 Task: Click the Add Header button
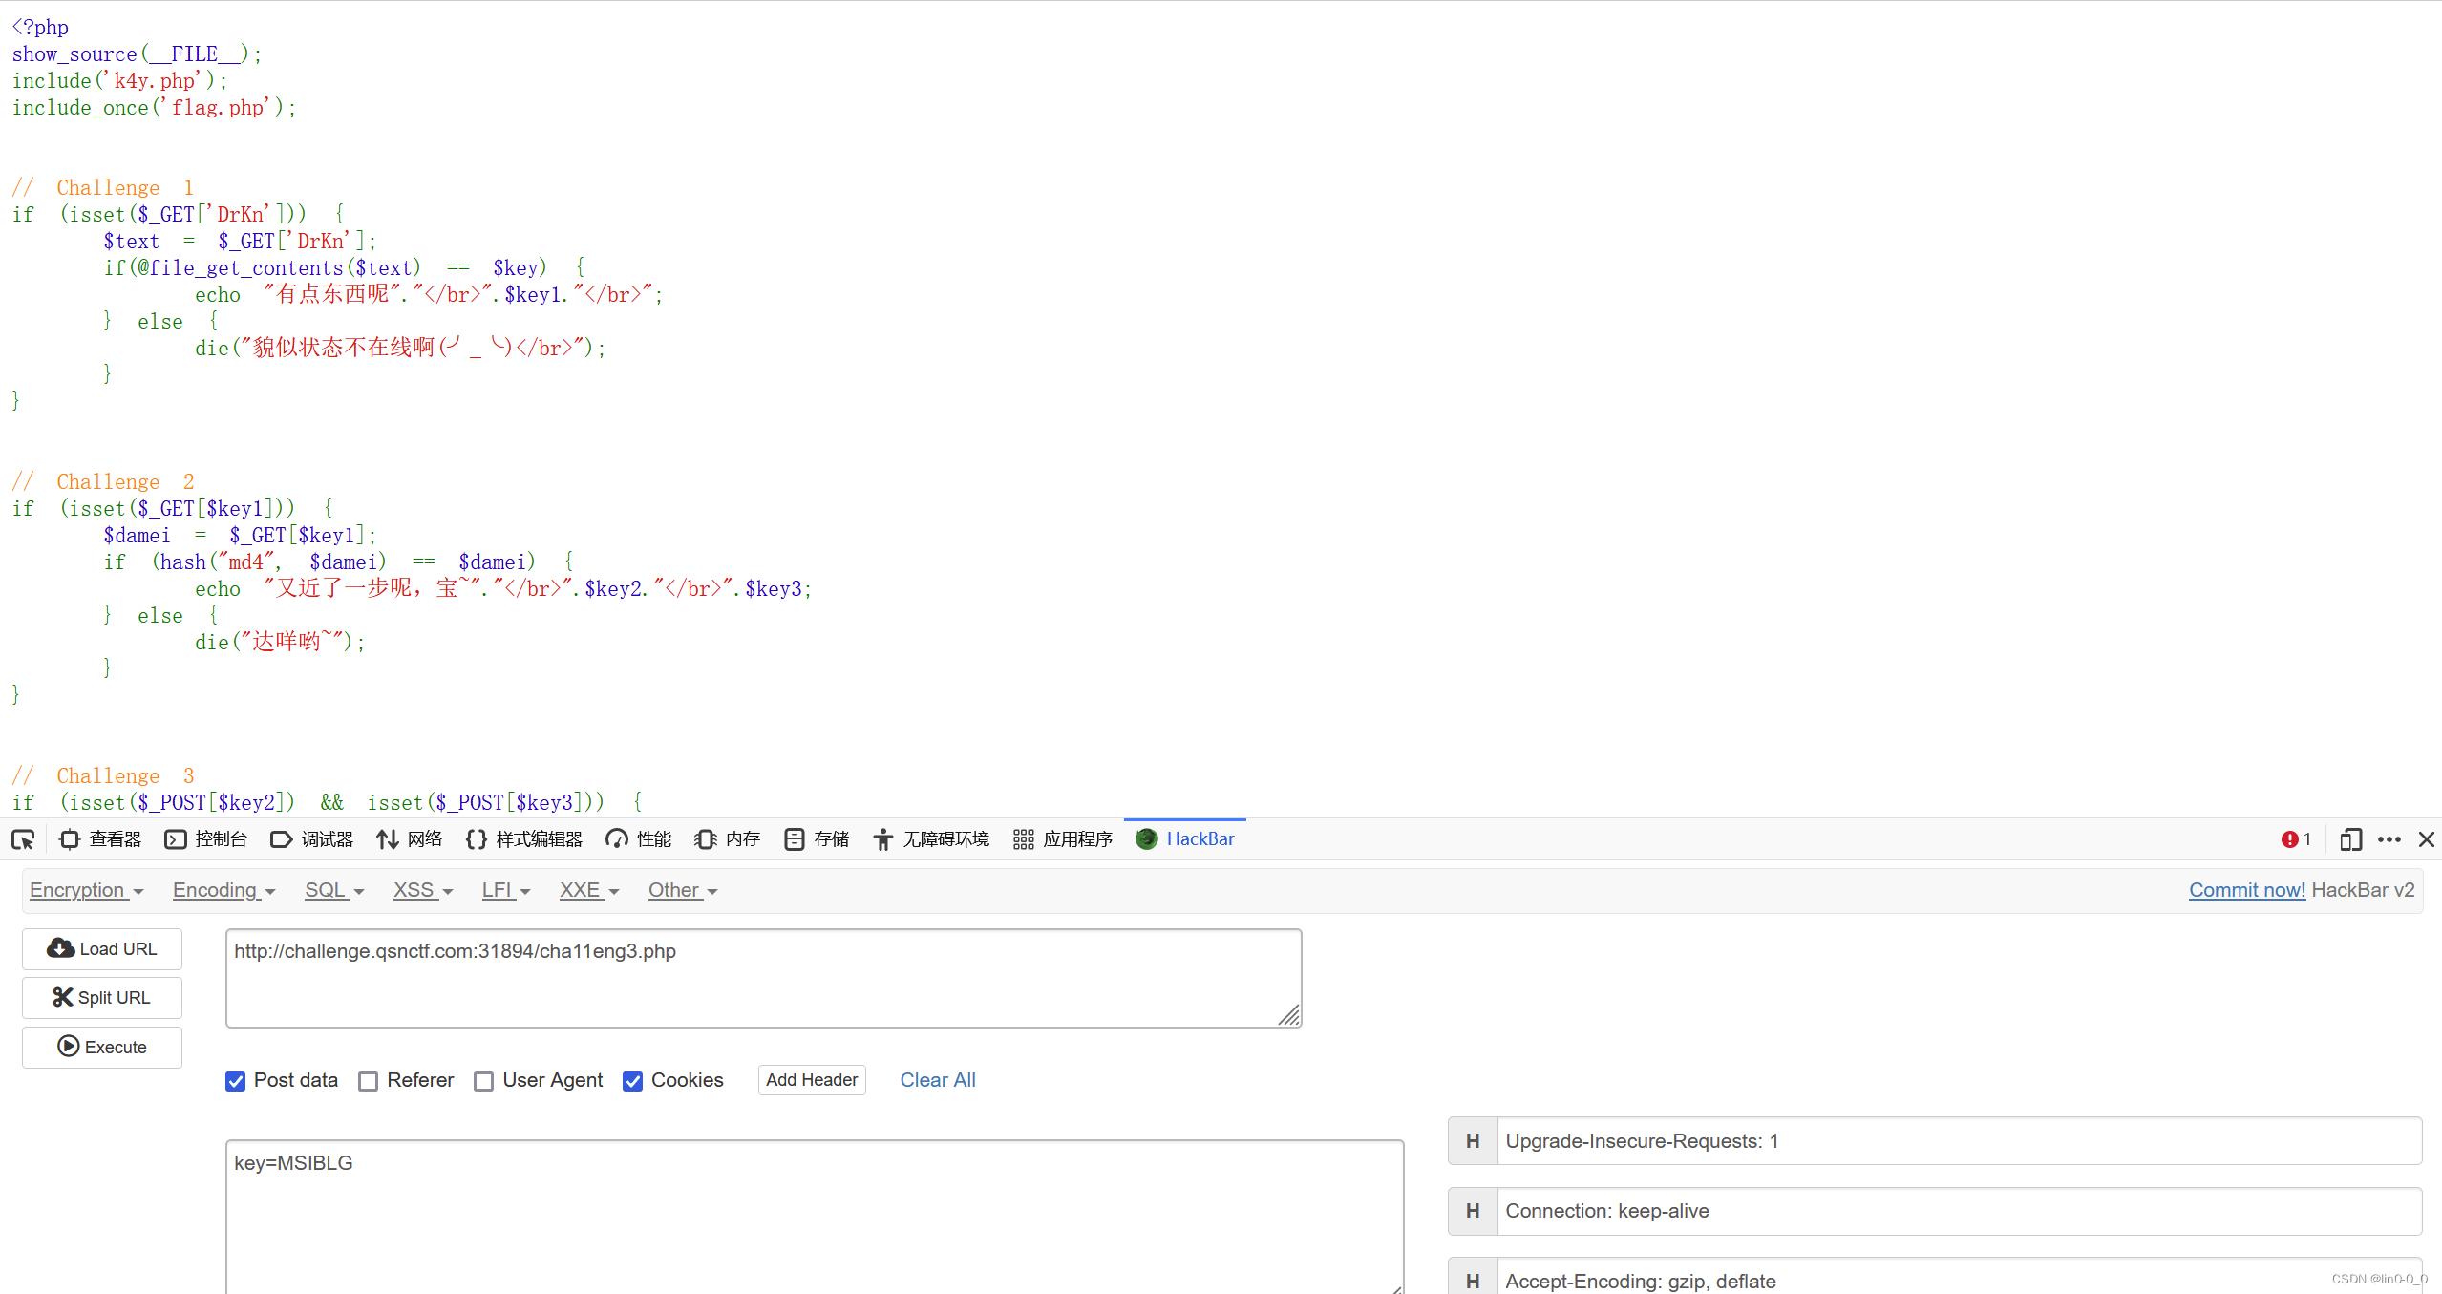coord(812,1080)
